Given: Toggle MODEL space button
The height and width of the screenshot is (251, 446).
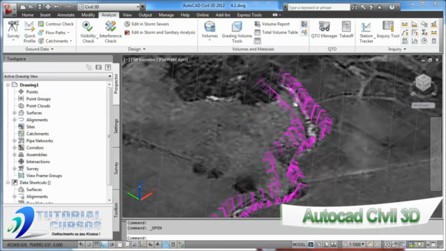Looking at the screenshot, I should click(299, 245).
